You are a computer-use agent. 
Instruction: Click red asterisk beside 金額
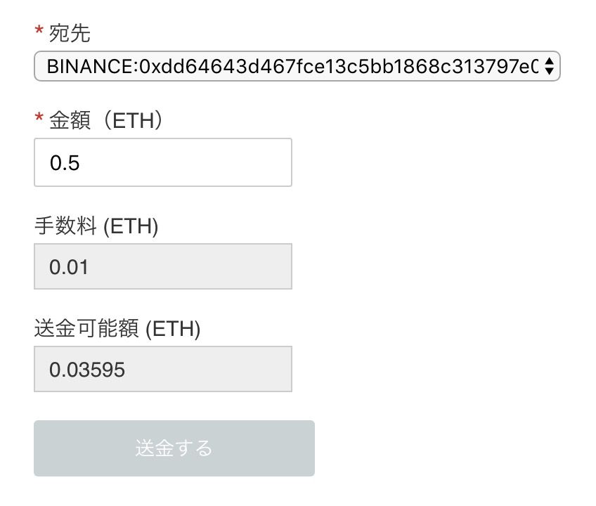(x=39, y=120)
